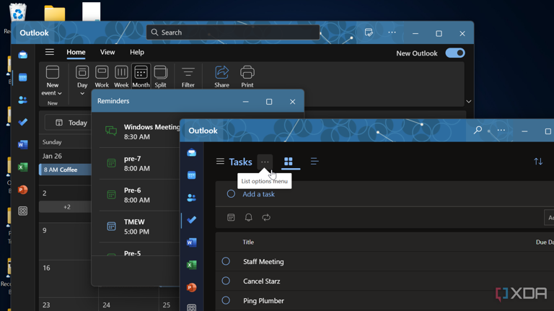Open Recycle Bin on desktop
This screenshot has height=311, width=554.
pos(17,12)
